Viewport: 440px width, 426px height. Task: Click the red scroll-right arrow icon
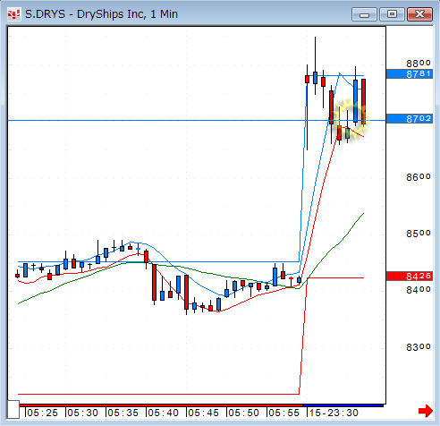click(x=426, y=411)
